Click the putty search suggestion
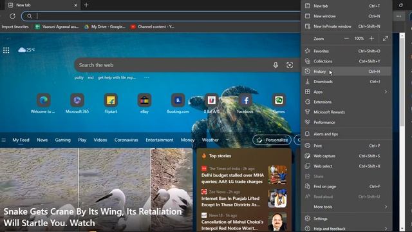Image resolution: width=412 pixels, height=232 pixels. point(79,77)
